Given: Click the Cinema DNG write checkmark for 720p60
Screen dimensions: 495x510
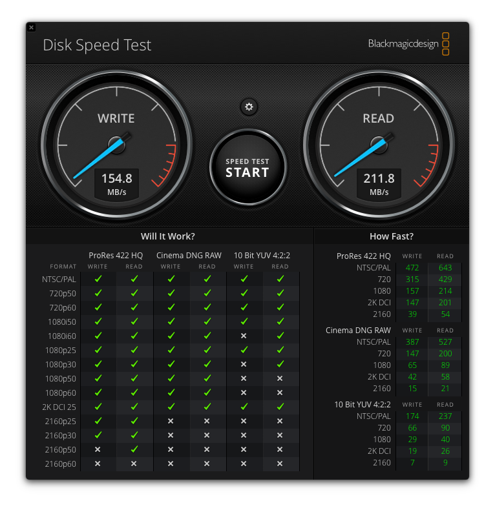Looking at the screenshot, I should (x=171, y=307).
